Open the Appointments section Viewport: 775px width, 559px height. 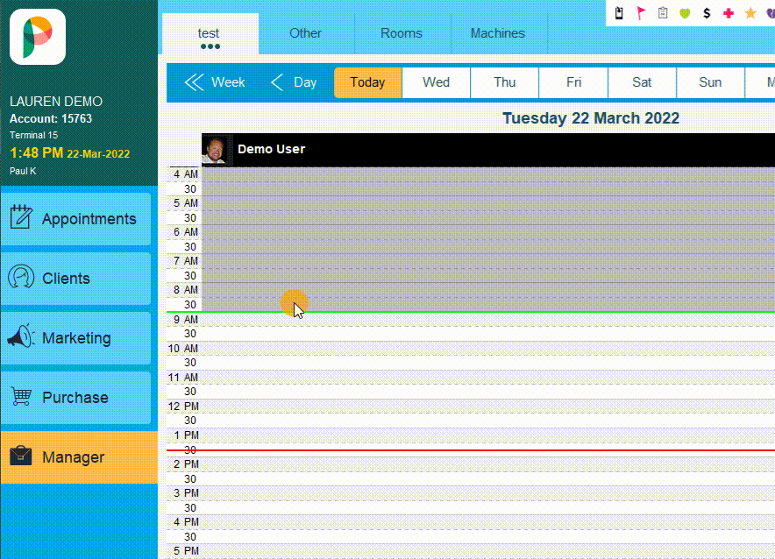pos(75,219)
